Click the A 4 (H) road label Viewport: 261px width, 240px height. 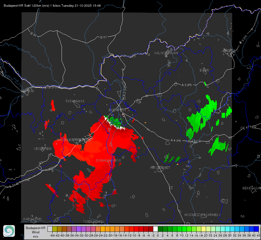tap(176, 141)
